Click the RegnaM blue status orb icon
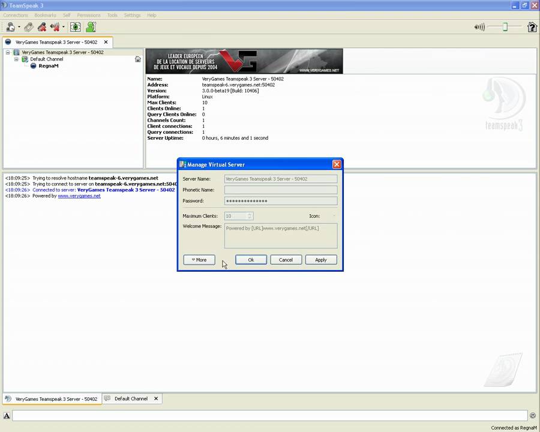Viewport: 540px width, 432px height. (34, 66)
